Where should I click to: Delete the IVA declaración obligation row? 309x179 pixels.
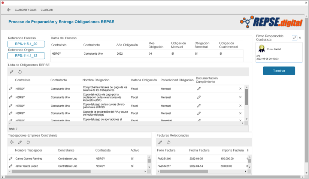(240, 113)
